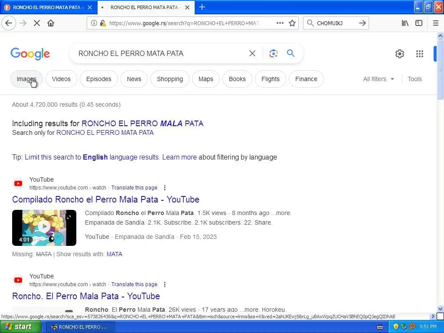Image resolution: width=444 pixels, height=333 pixels.
Task: Open the search Tools options
Action: click(415, 79)
